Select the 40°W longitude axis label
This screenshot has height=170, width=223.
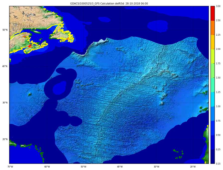tap(120, 167)
